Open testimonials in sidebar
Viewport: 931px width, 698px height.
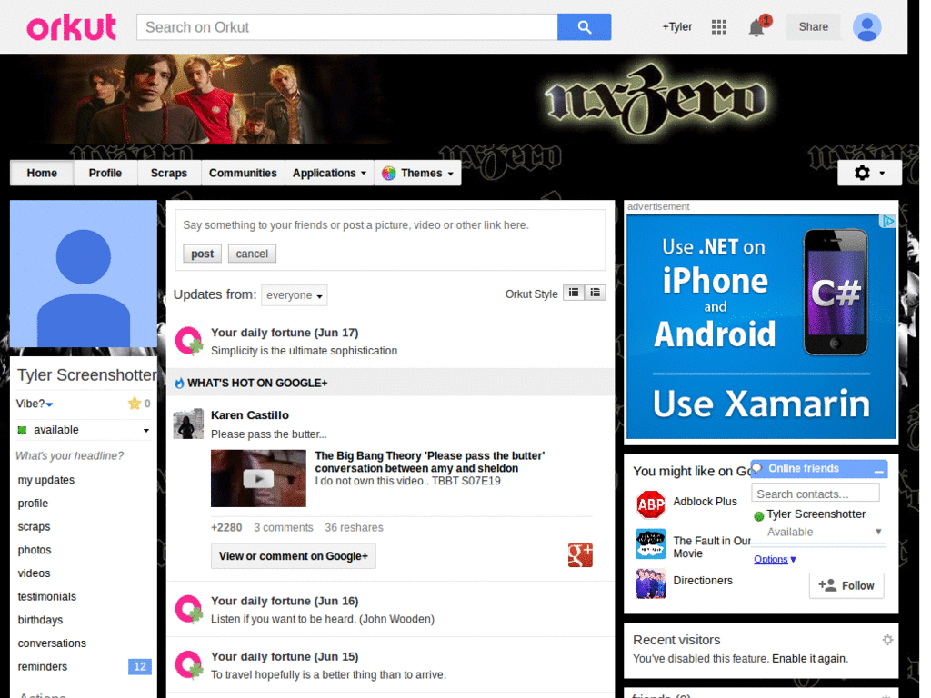(x=47, y=596)
